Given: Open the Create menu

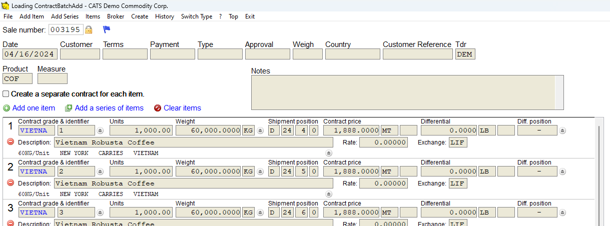Looking at the screenshot, I should click(x=140, y=16).
